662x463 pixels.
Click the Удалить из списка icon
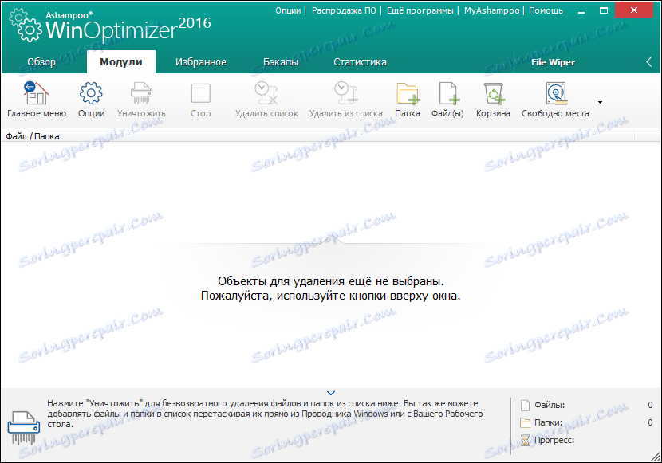(x=345, y=99)
